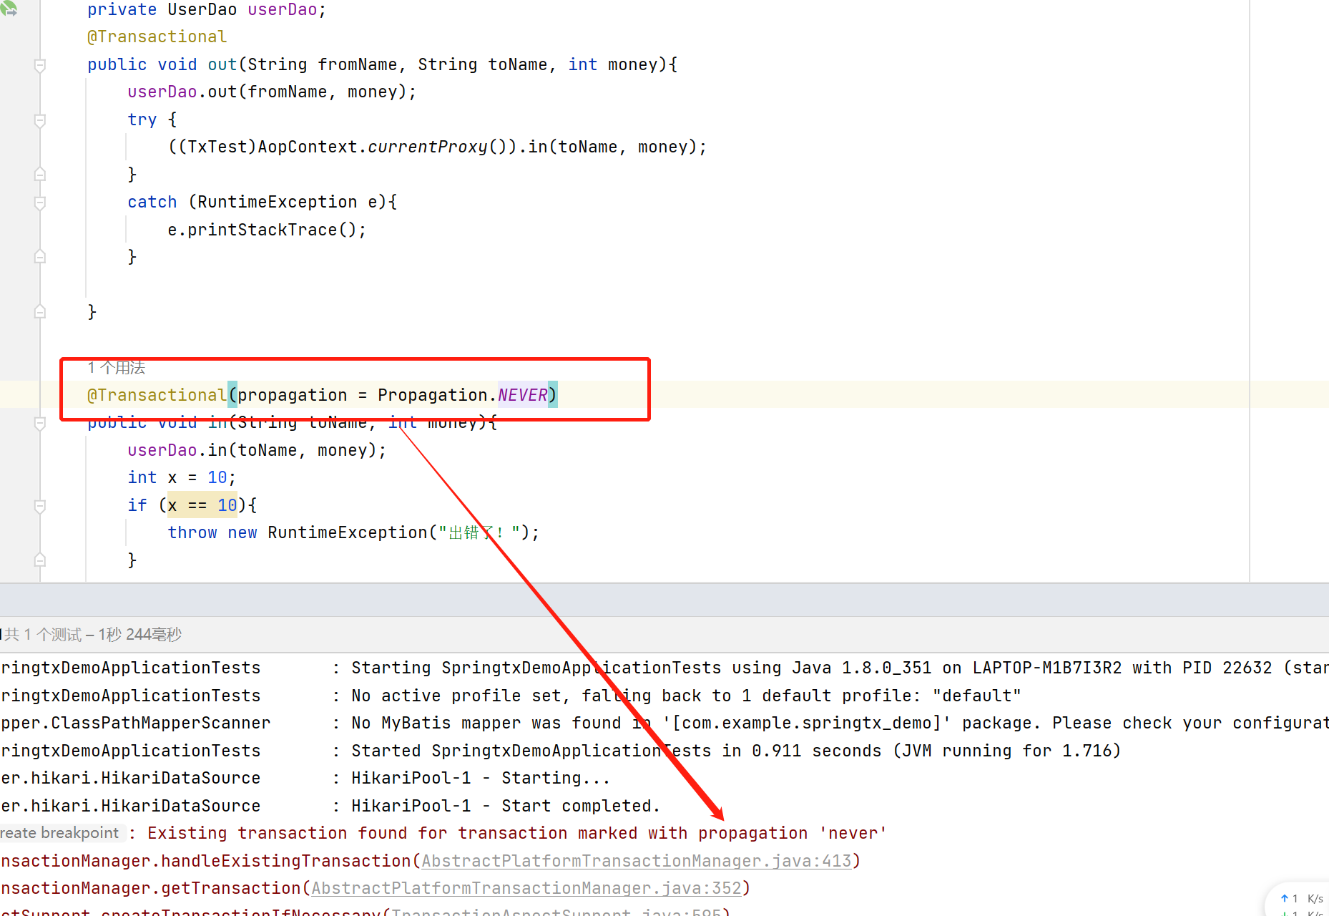Image resolution: width=1329 pixels, height=916 pixels.
Task: Collapse the if (x == 10) block
Action: (x=40, y=506)
